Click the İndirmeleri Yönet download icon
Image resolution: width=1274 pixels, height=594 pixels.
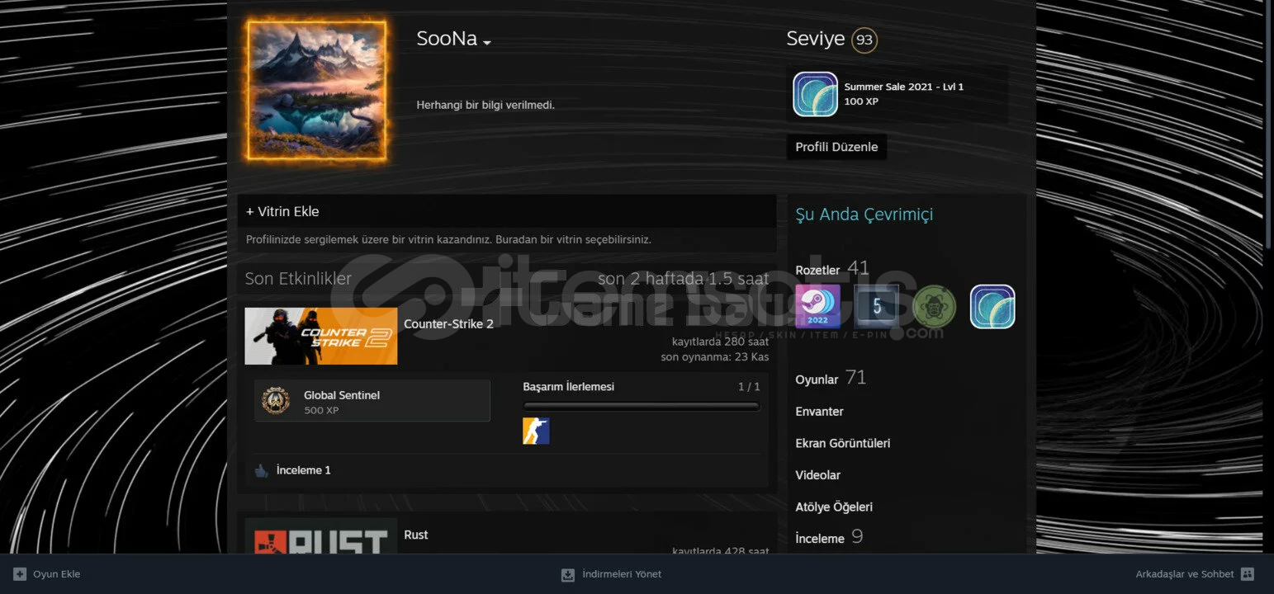click(568, 575)
